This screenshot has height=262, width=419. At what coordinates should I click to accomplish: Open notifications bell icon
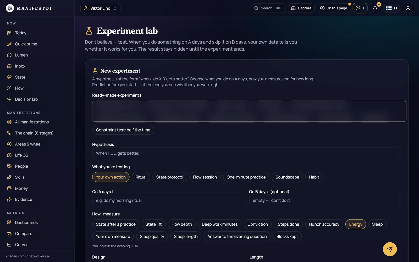[x=375, y=8]
